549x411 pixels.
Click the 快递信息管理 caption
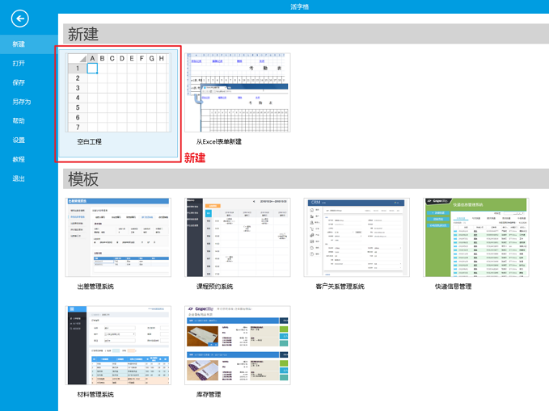tap(453, 287)
